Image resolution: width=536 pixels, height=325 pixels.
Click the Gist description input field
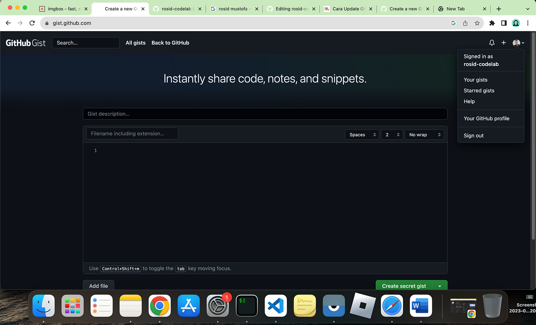coord(265,114)
